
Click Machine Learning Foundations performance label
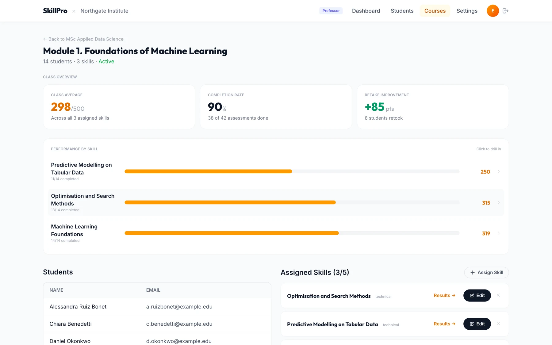point(74,230)
